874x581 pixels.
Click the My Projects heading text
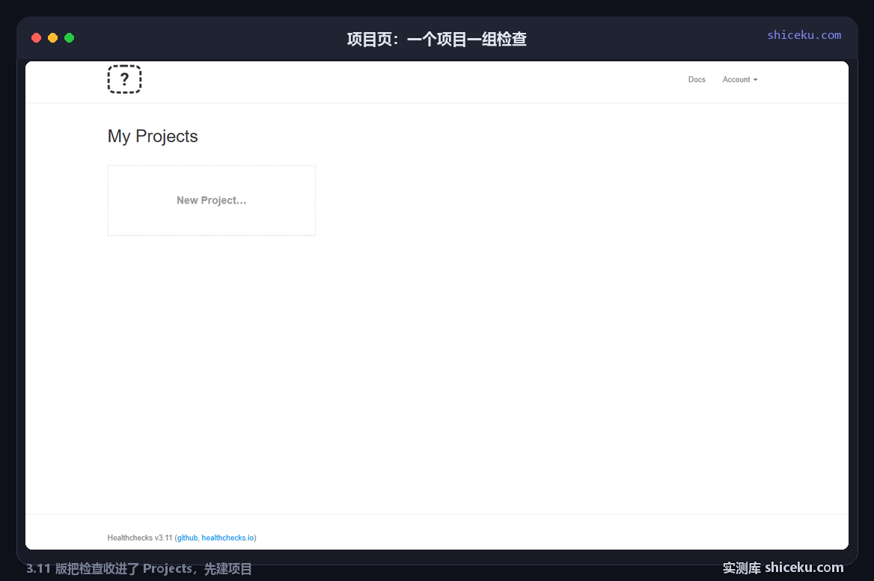click(153, 137)
